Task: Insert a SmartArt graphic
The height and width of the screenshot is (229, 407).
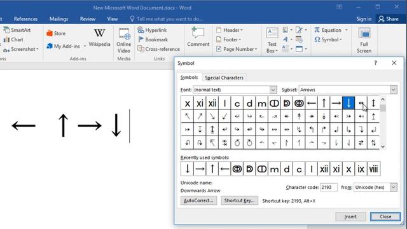Action: point(17,30)
